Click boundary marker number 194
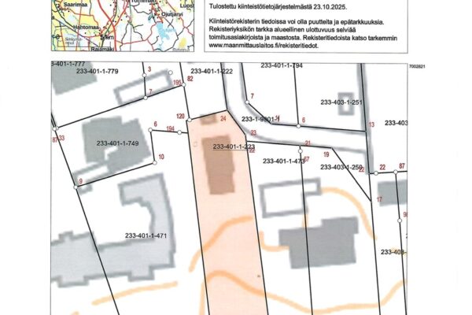This screenshot has width=472, height=315. click(x=171, y=128)
